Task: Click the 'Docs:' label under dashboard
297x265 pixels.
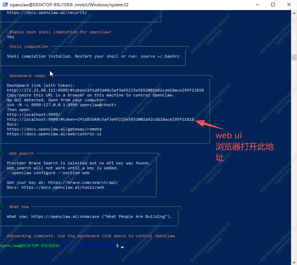Action: click(13, 124)
